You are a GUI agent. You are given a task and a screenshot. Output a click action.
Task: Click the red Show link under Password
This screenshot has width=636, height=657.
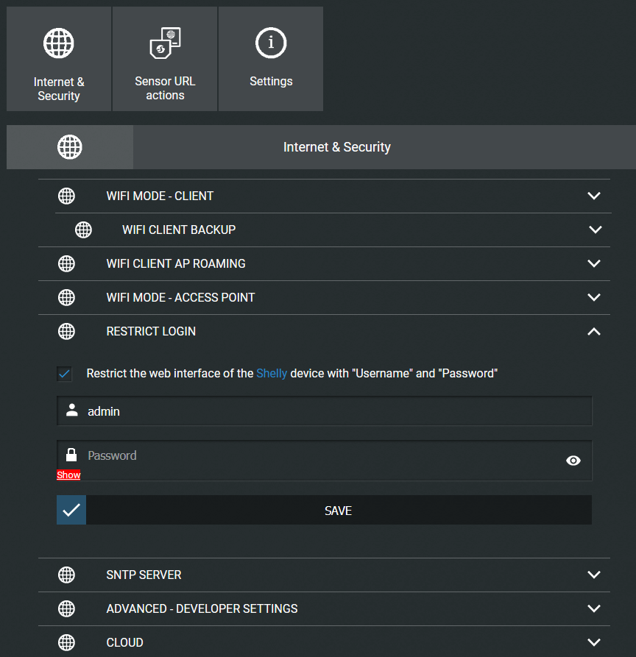pyautogui.click(x=68, y=475)
